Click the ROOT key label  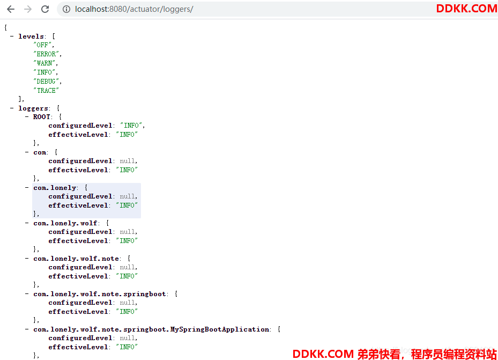(42, 117)
